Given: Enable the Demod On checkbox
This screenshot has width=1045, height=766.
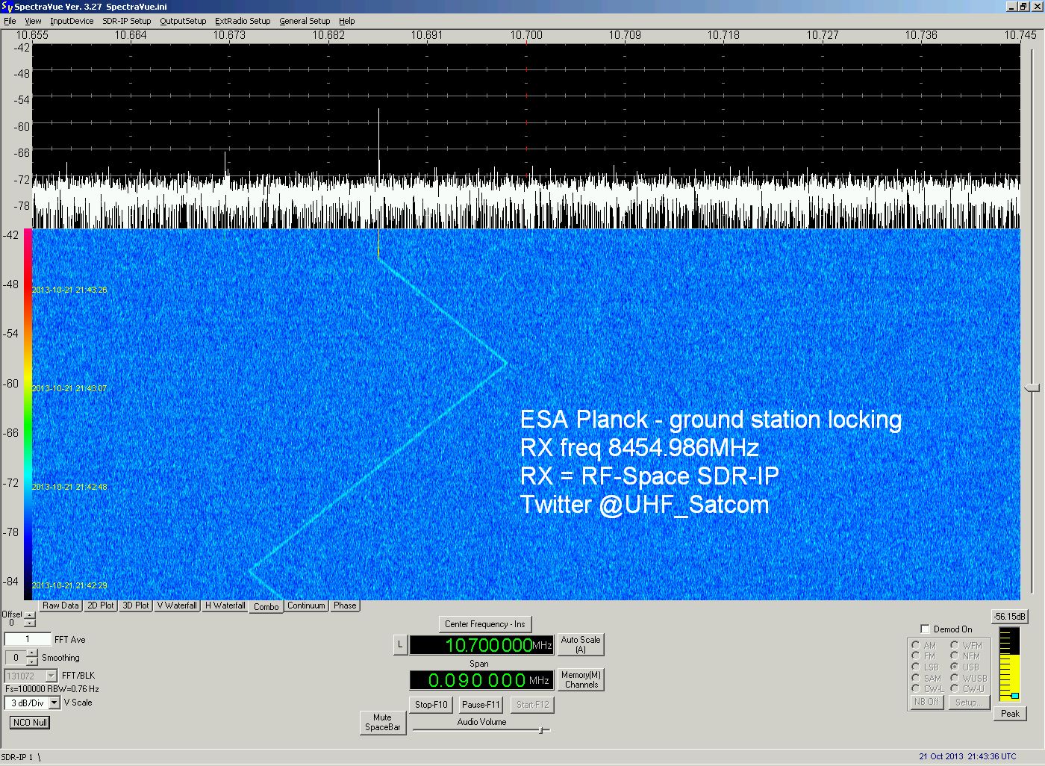Looking at the screenshot, I should point(926,629).
